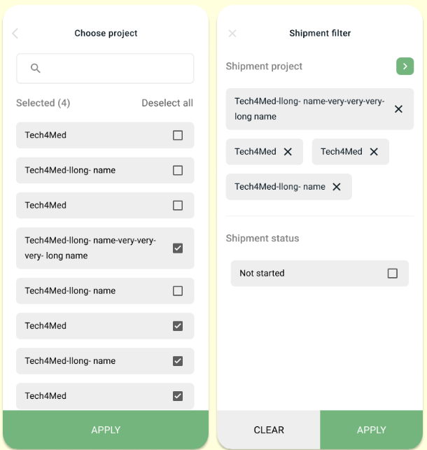
Task: Uncheck the very-very-long name project checkbox
Action: tap(178, 248)
